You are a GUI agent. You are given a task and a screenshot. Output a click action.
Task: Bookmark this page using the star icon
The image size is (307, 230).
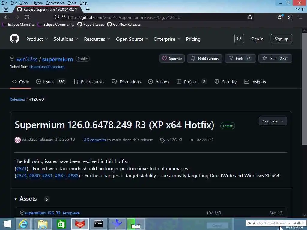pyautogui.click(x=250, y=17)
